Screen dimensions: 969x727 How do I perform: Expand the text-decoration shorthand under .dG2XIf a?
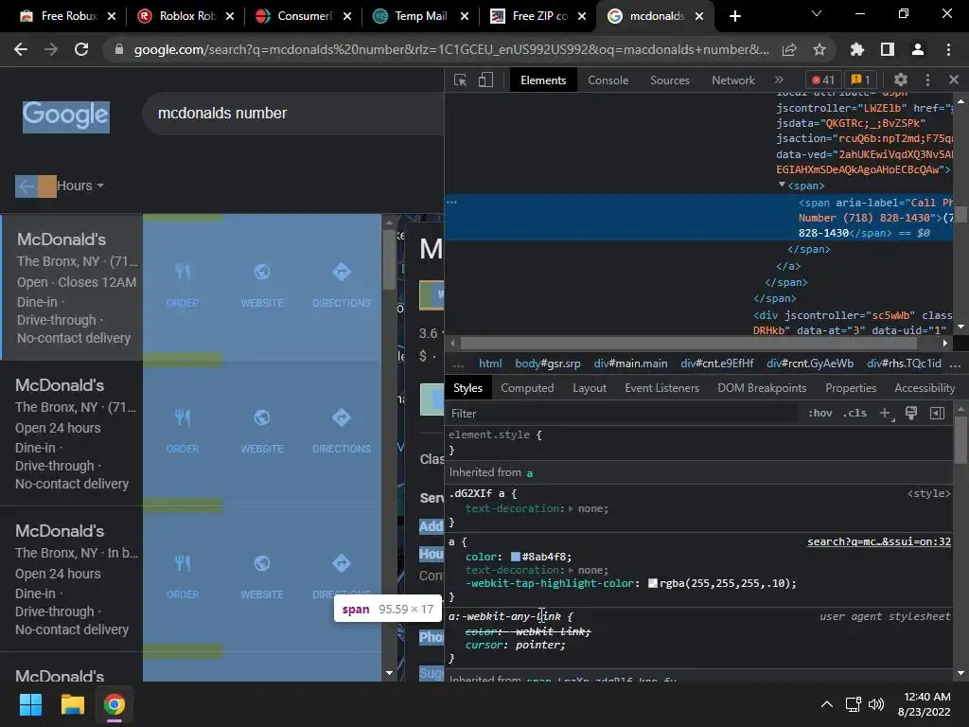tap(571, 508)
